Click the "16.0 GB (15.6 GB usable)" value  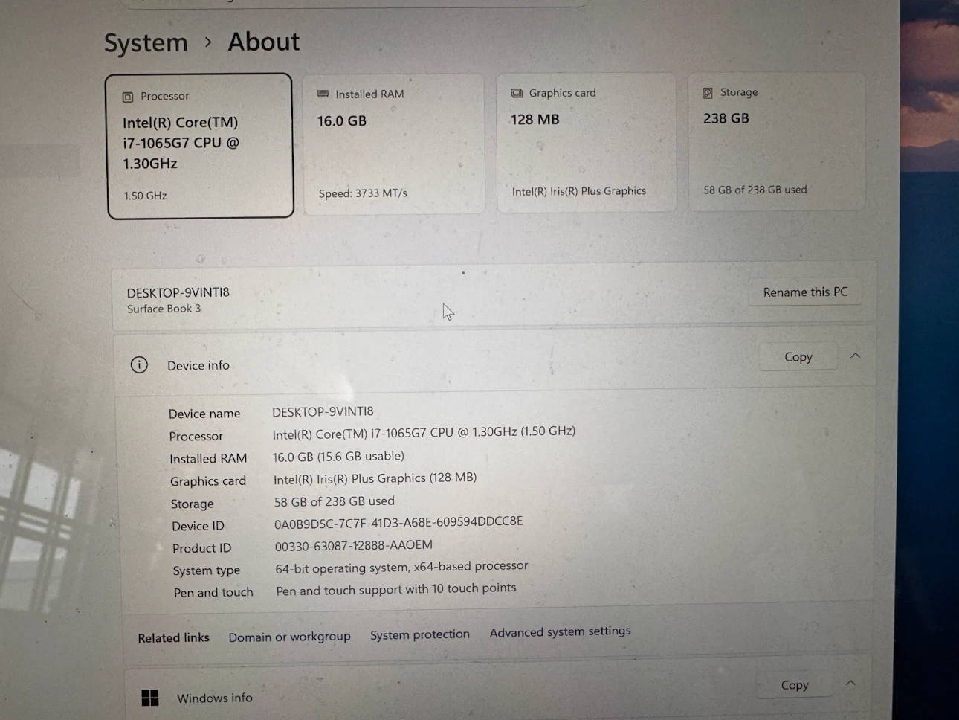tap(338, 457)
